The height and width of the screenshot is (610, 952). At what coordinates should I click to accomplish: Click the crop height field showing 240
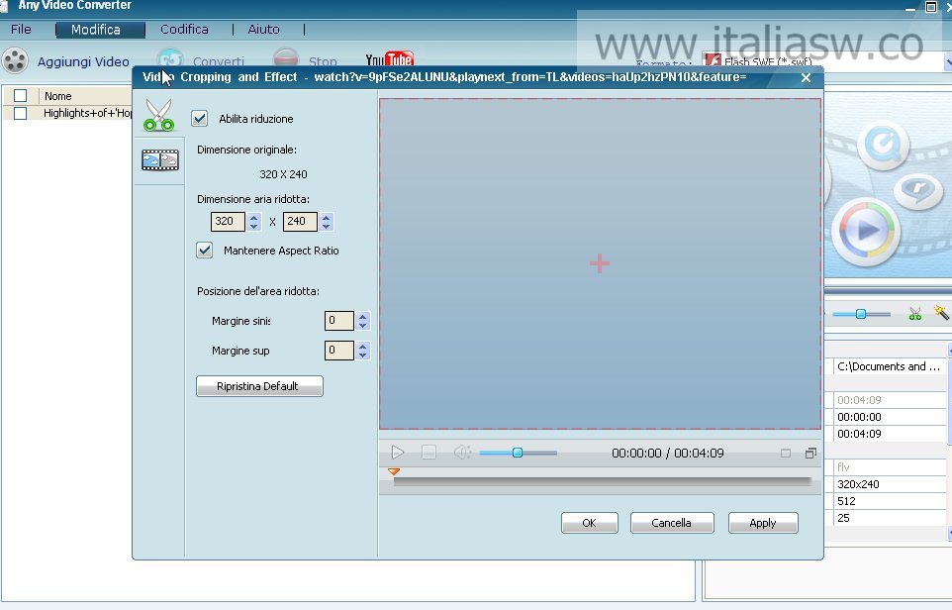[x=300, y=222]
